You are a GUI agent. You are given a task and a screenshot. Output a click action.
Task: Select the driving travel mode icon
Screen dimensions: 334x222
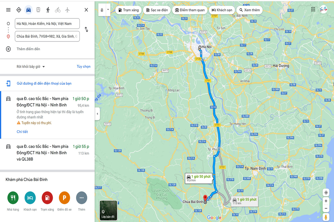coord(28,10)
